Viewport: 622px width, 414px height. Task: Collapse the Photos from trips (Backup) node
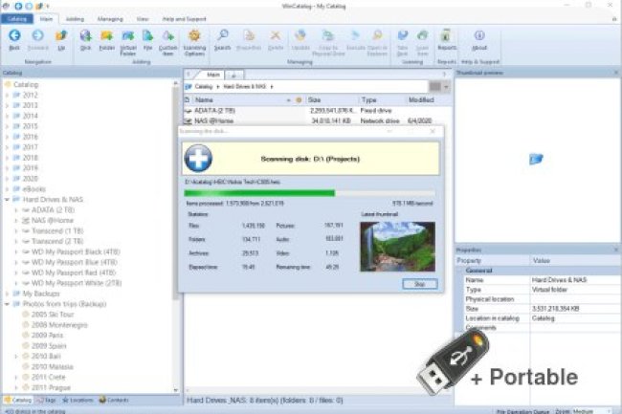[6, 303]
